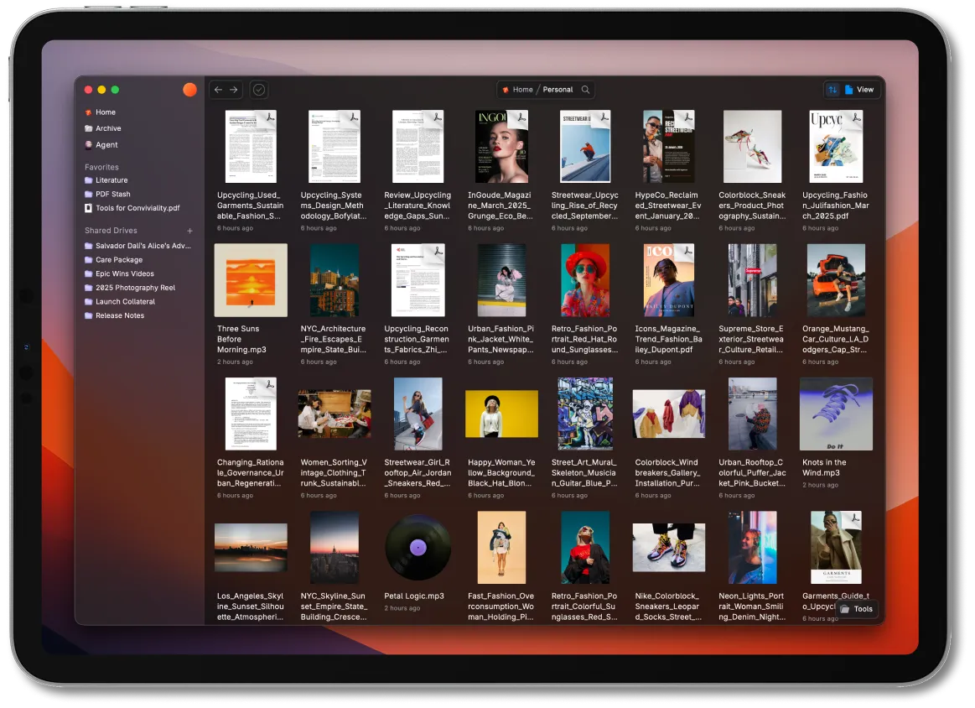This screenshot has height=708, width=975.
Task: Select the Release Notes shared drive
Action: pyautogui.click(x=119, y=315)
